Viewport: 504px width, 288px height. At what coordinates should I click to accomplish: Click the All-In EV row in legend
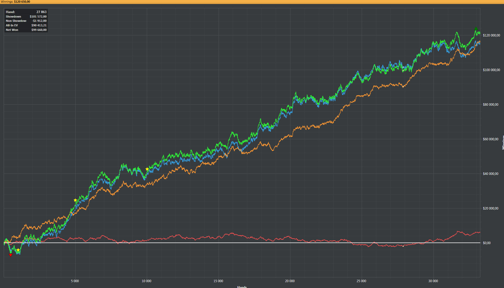[26, 25]
